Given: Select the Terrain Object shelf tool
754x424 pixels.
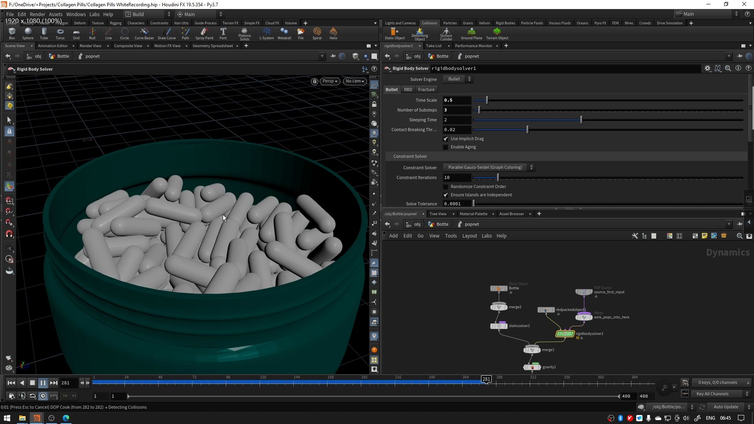Looking at the screenshot, I should click(497, 33).
